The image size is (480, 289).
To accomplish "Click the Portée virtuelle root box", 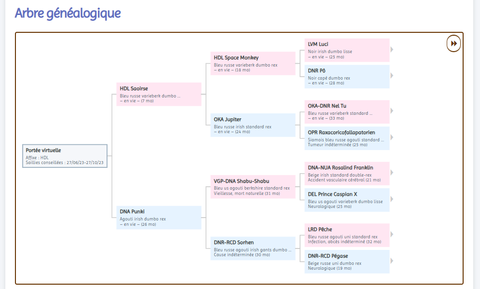I will click(65, 156).
